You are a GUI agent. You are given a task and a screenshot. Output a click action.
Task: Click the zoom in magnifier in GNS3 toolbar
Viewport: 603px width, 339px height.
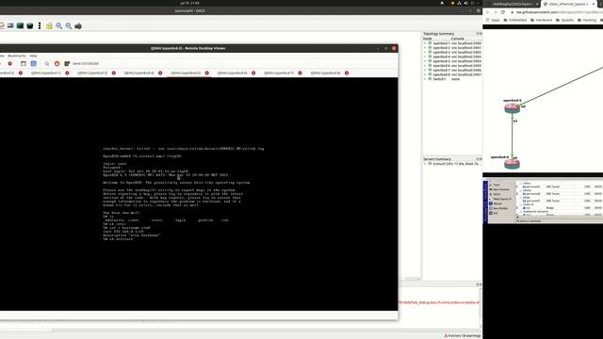point(58,25)
